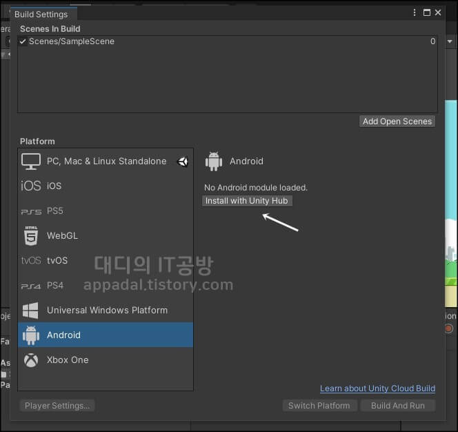Viewport: 458px width, 432px height.
Task: Click Install with Unity Hub button
Action: pyautogui.click(x=247, y=201)
